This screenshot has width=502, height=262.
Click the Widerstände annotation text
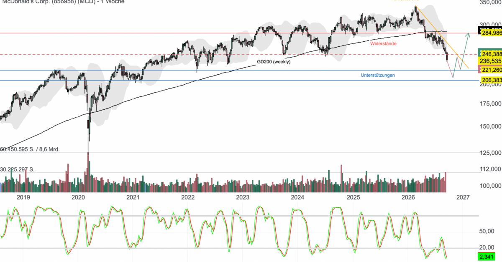point(384,43)
